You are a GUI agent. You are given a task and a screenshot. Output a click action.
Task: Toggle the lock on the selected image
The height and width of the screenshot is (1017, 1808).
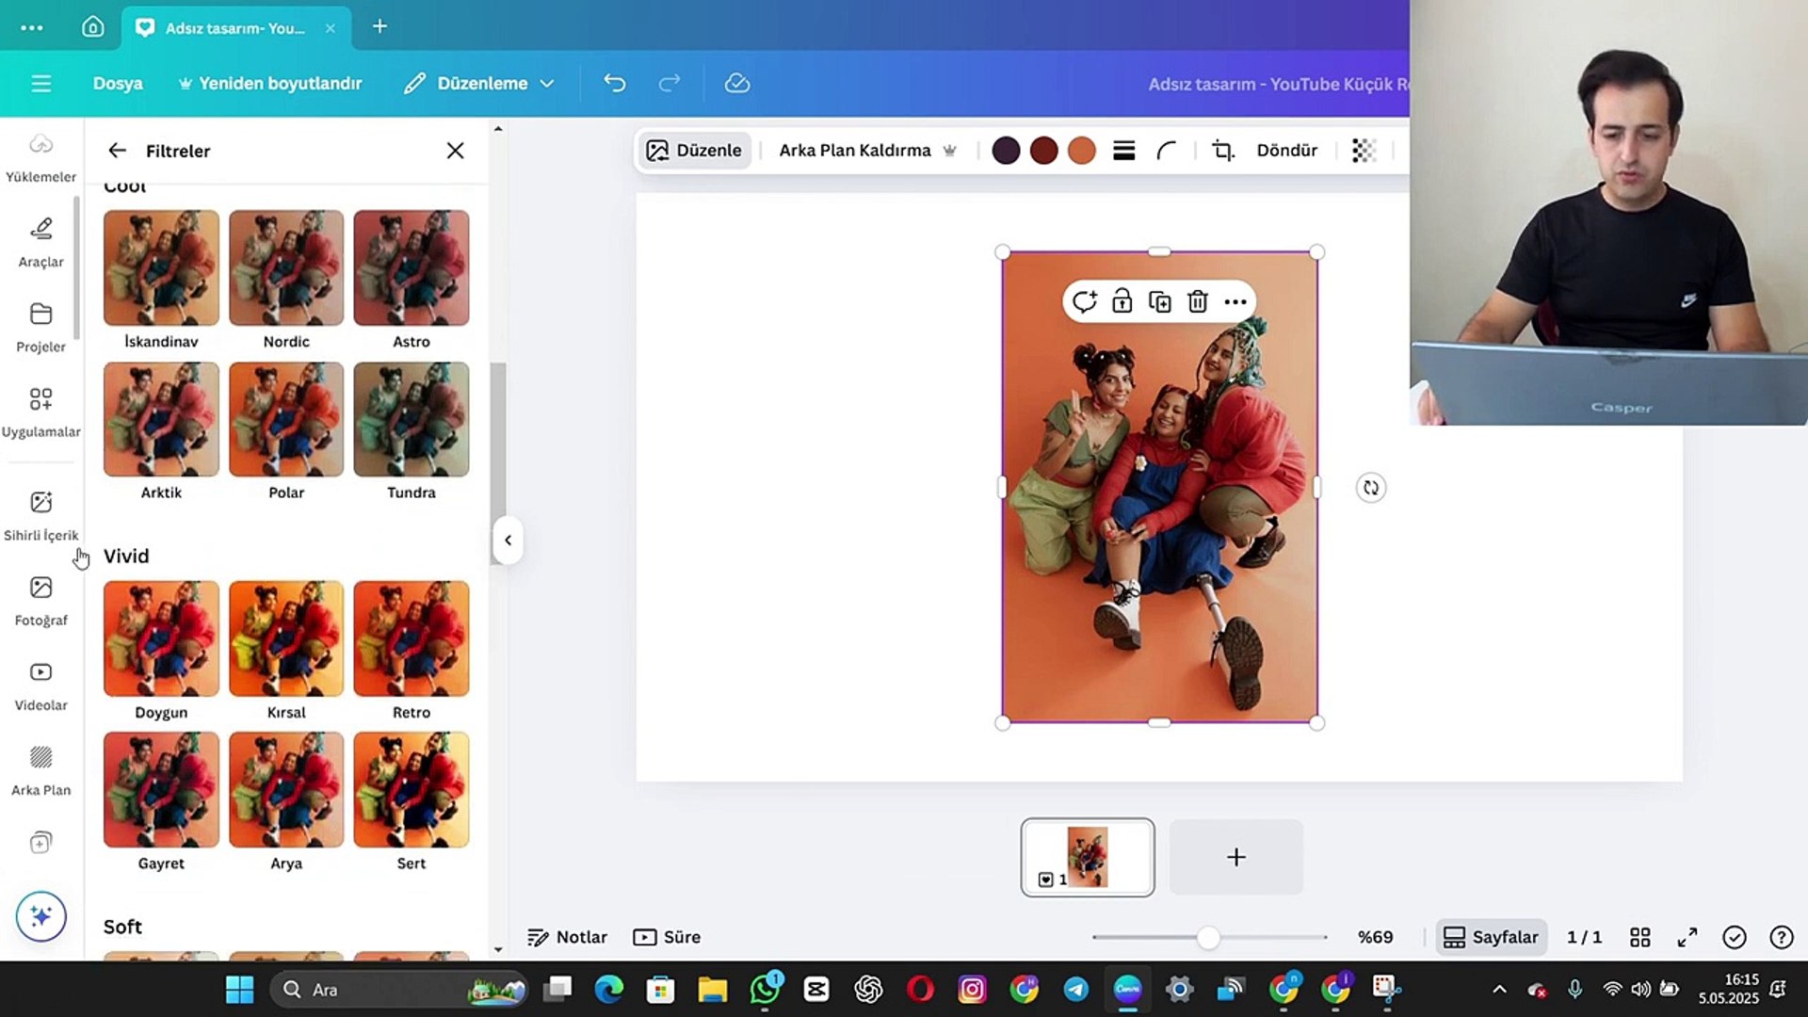click(1122, 302)
